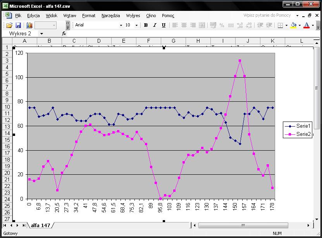Open the Fill Color dropdown arrow

click(300, 25)
